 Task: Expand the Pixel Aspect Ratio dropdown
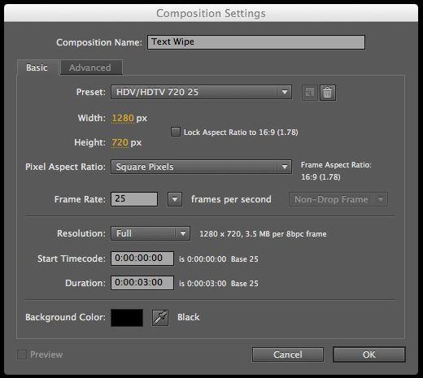click(x=201, y=167)
